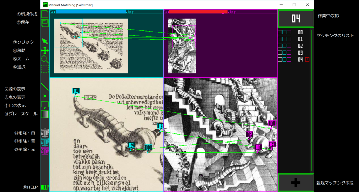Click the cyan left image file path bar
The width and height of the screenshot is (359, 192).
tap(106, 12)
